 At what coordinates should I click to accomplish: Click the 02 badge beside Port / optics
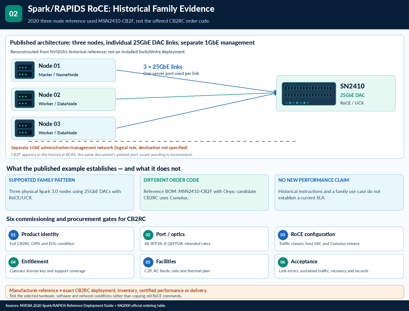point(148,235)
